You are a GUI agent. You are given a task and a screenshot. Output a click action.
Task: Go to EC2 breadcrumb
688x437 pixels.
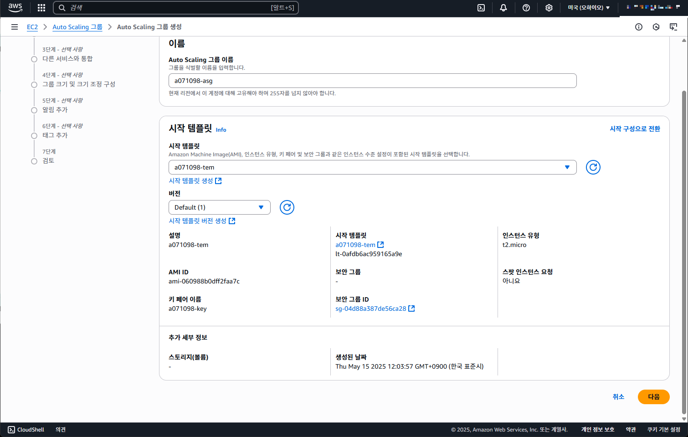[32, 27]
